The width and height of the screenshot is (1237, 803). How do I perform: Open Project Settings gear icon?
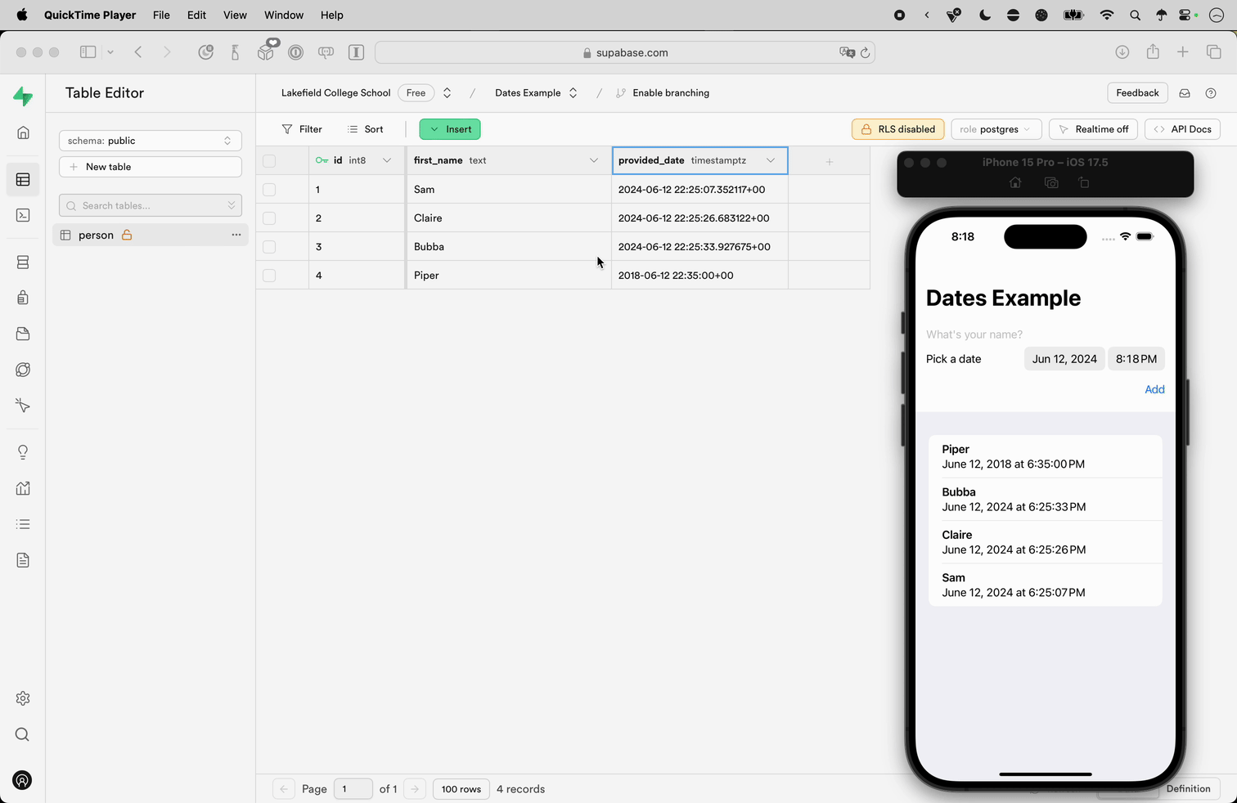click(x=23, y=698)
